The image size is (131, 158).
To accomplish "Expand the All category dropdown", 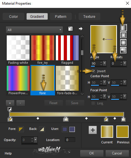I will (x=34, y=30).
